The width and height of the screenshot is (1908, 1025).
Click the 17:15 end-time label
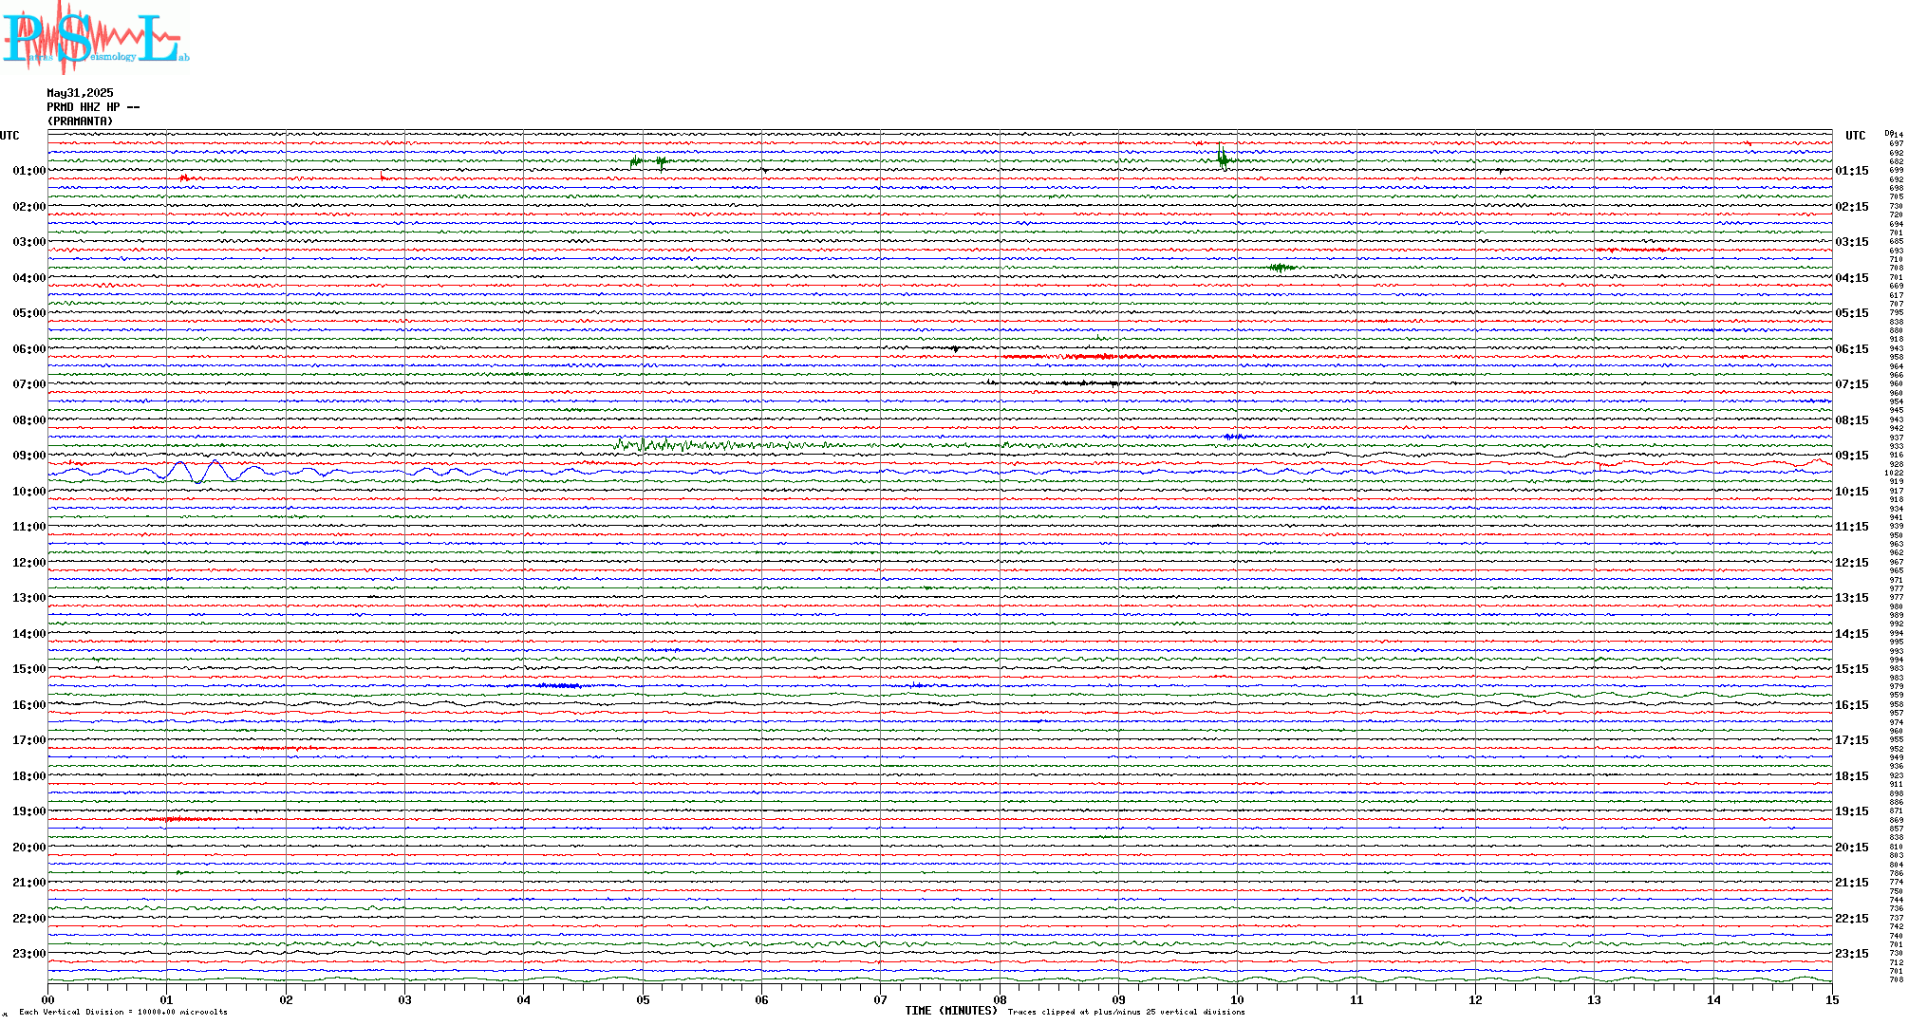pos(1852,740)
